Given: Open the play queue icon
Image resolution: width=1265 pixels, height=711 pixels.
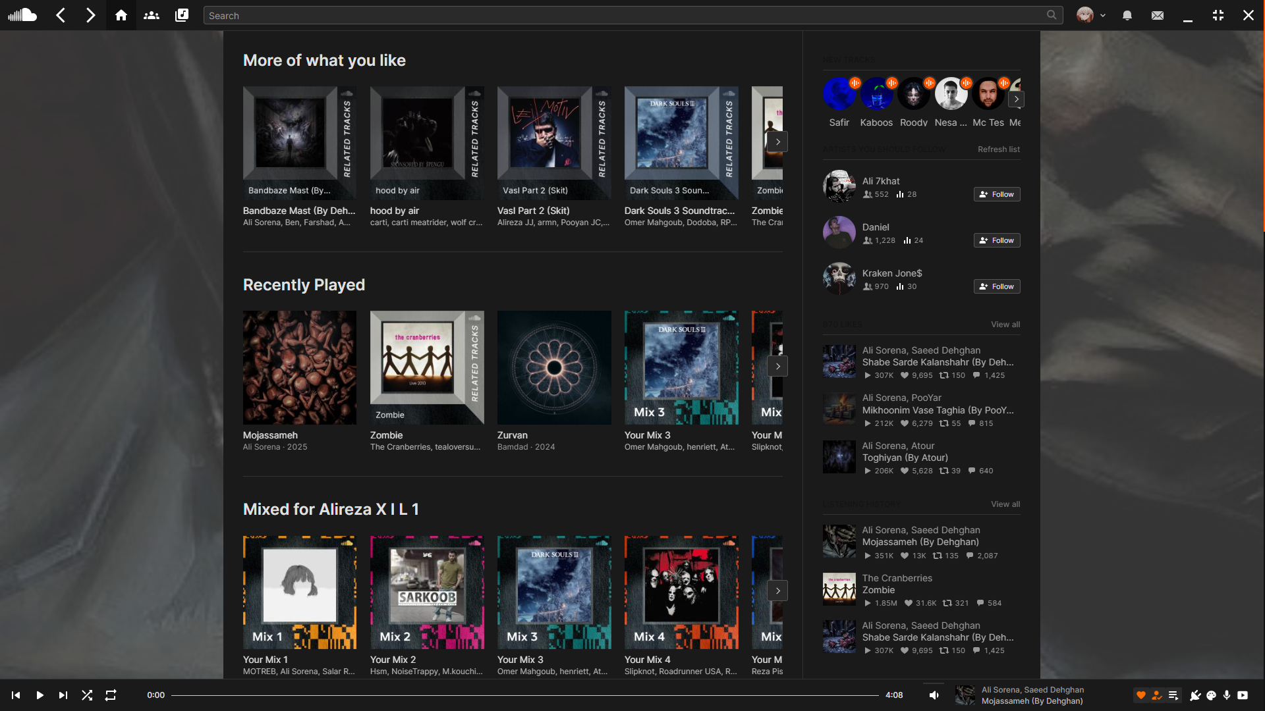Looking at the screenshot, I should [1173, 695].
